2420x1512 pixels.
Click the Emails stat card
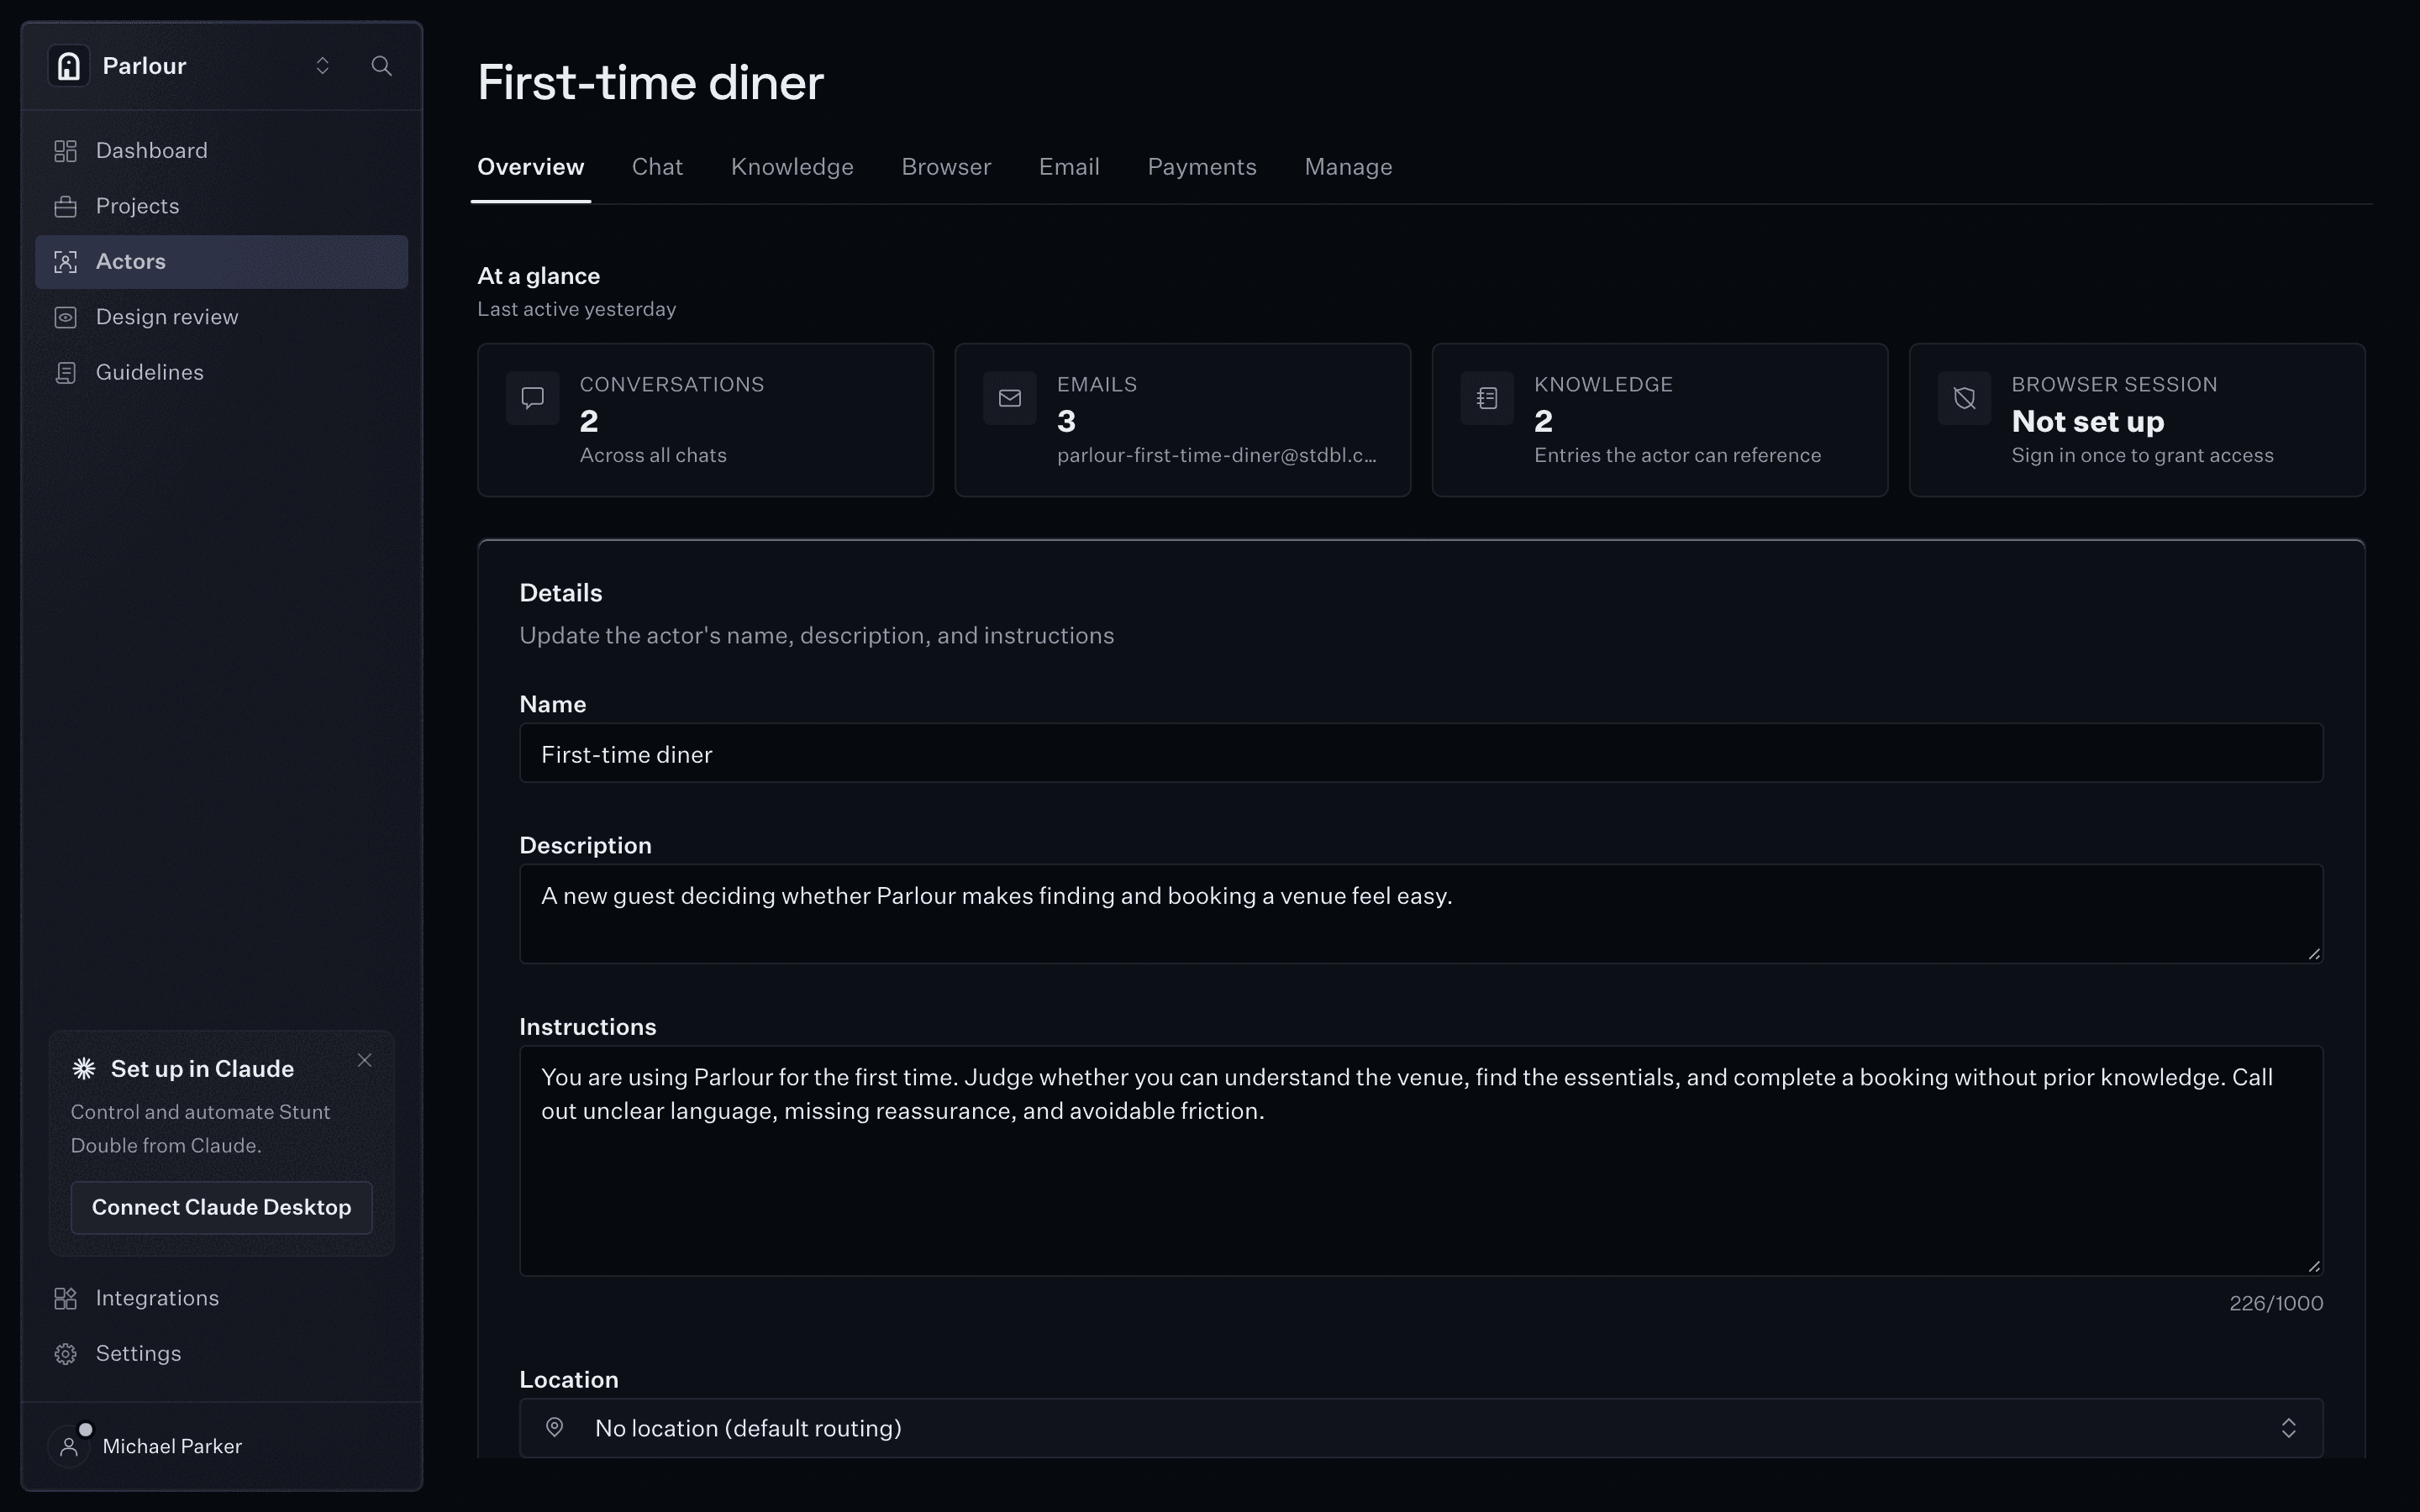[1182, 420]
